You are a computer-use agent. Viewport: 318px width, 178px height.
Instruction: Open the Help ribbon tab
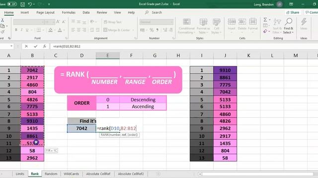click(131, 12)
